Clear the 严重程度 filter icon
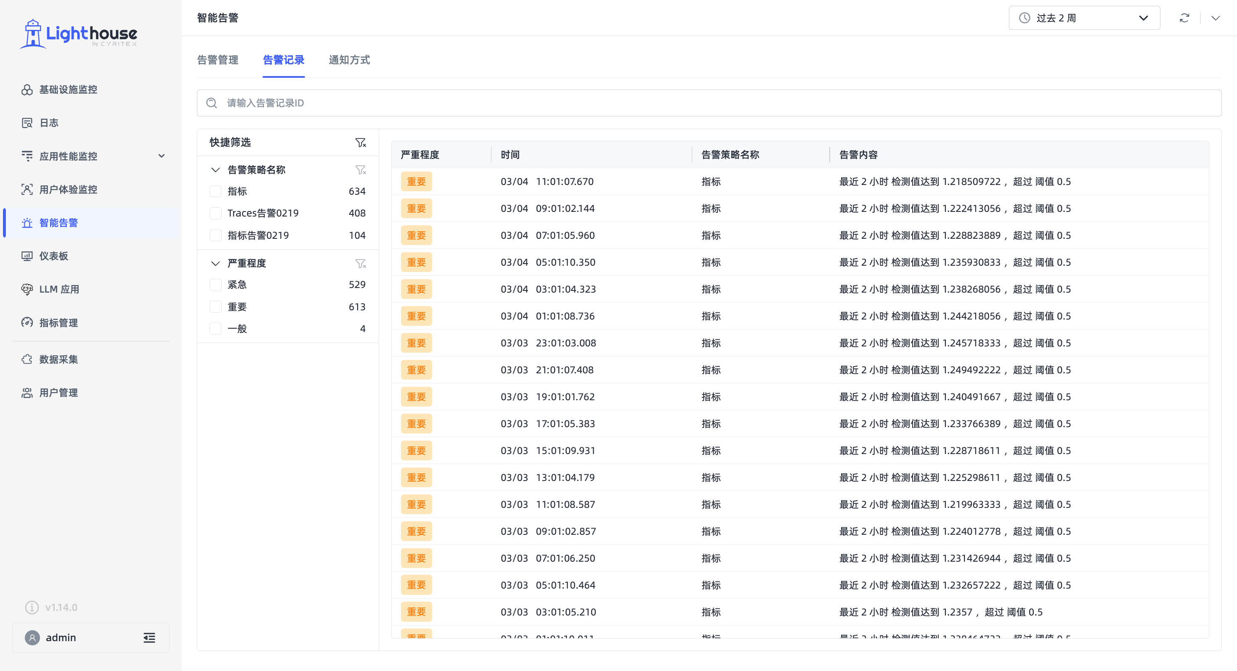Screen dimensions: 1237x671 (360, 264)
